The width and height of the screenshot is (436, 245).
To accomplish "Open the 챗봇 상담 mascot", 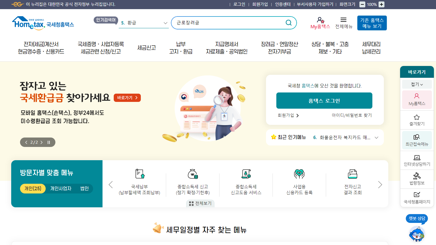I will coord(417,234).
